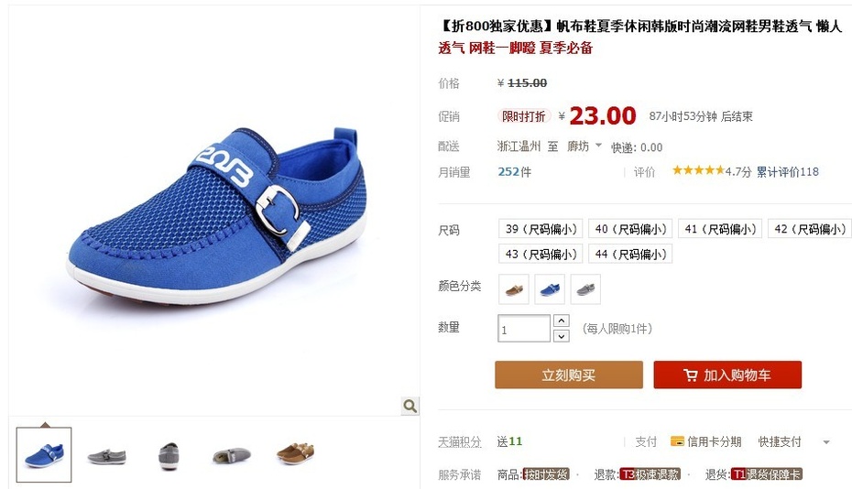Select the brown shoe color swatch
The width and height of the screenshot is (852, 489).
(x=514, y=289)
